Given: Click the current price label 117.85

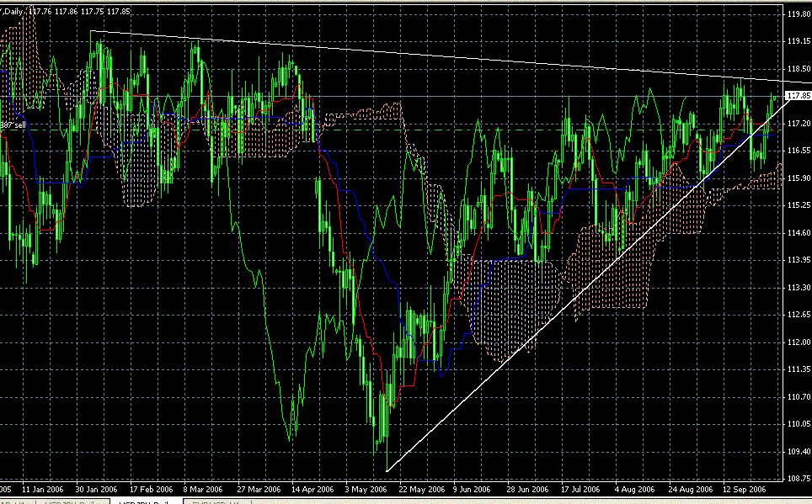Looking at the screenshot, I should (x=799, y=96).
